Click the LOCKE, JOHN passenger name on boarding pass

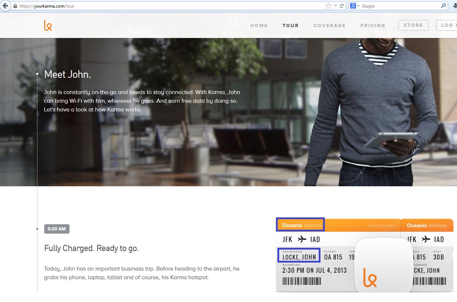coord(299,257)
